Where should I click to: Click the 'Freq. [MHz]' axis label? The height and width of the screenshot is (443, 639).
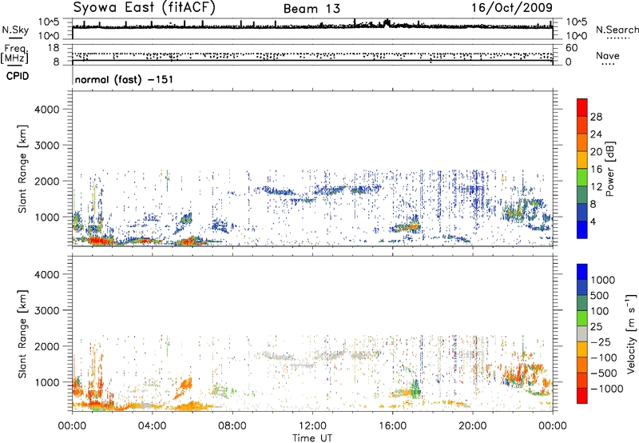tap(14, 54)
